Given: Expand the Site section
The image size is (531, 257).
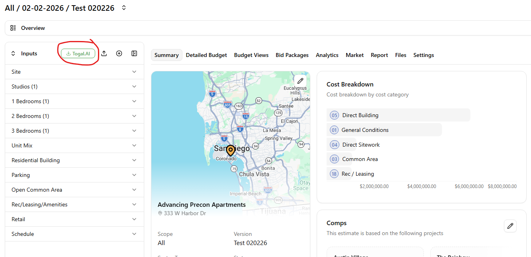Looking at the screenshot, I should (x=134, y=72).
